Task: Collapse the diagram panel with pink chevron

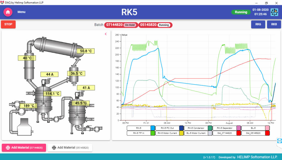Action: (105, 34)
